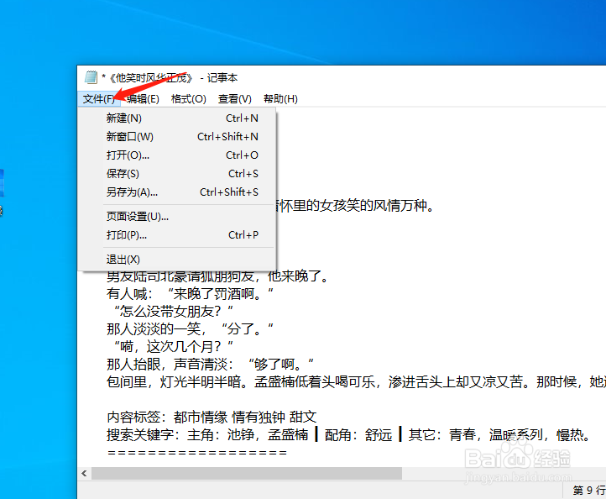
Task: Click the Notepad icon in the title bar
Action: tap(91, 77)
